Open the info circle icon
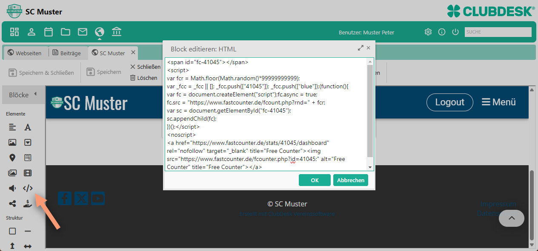This screenshot has height=251, width=538. click(x=442, y=32)
